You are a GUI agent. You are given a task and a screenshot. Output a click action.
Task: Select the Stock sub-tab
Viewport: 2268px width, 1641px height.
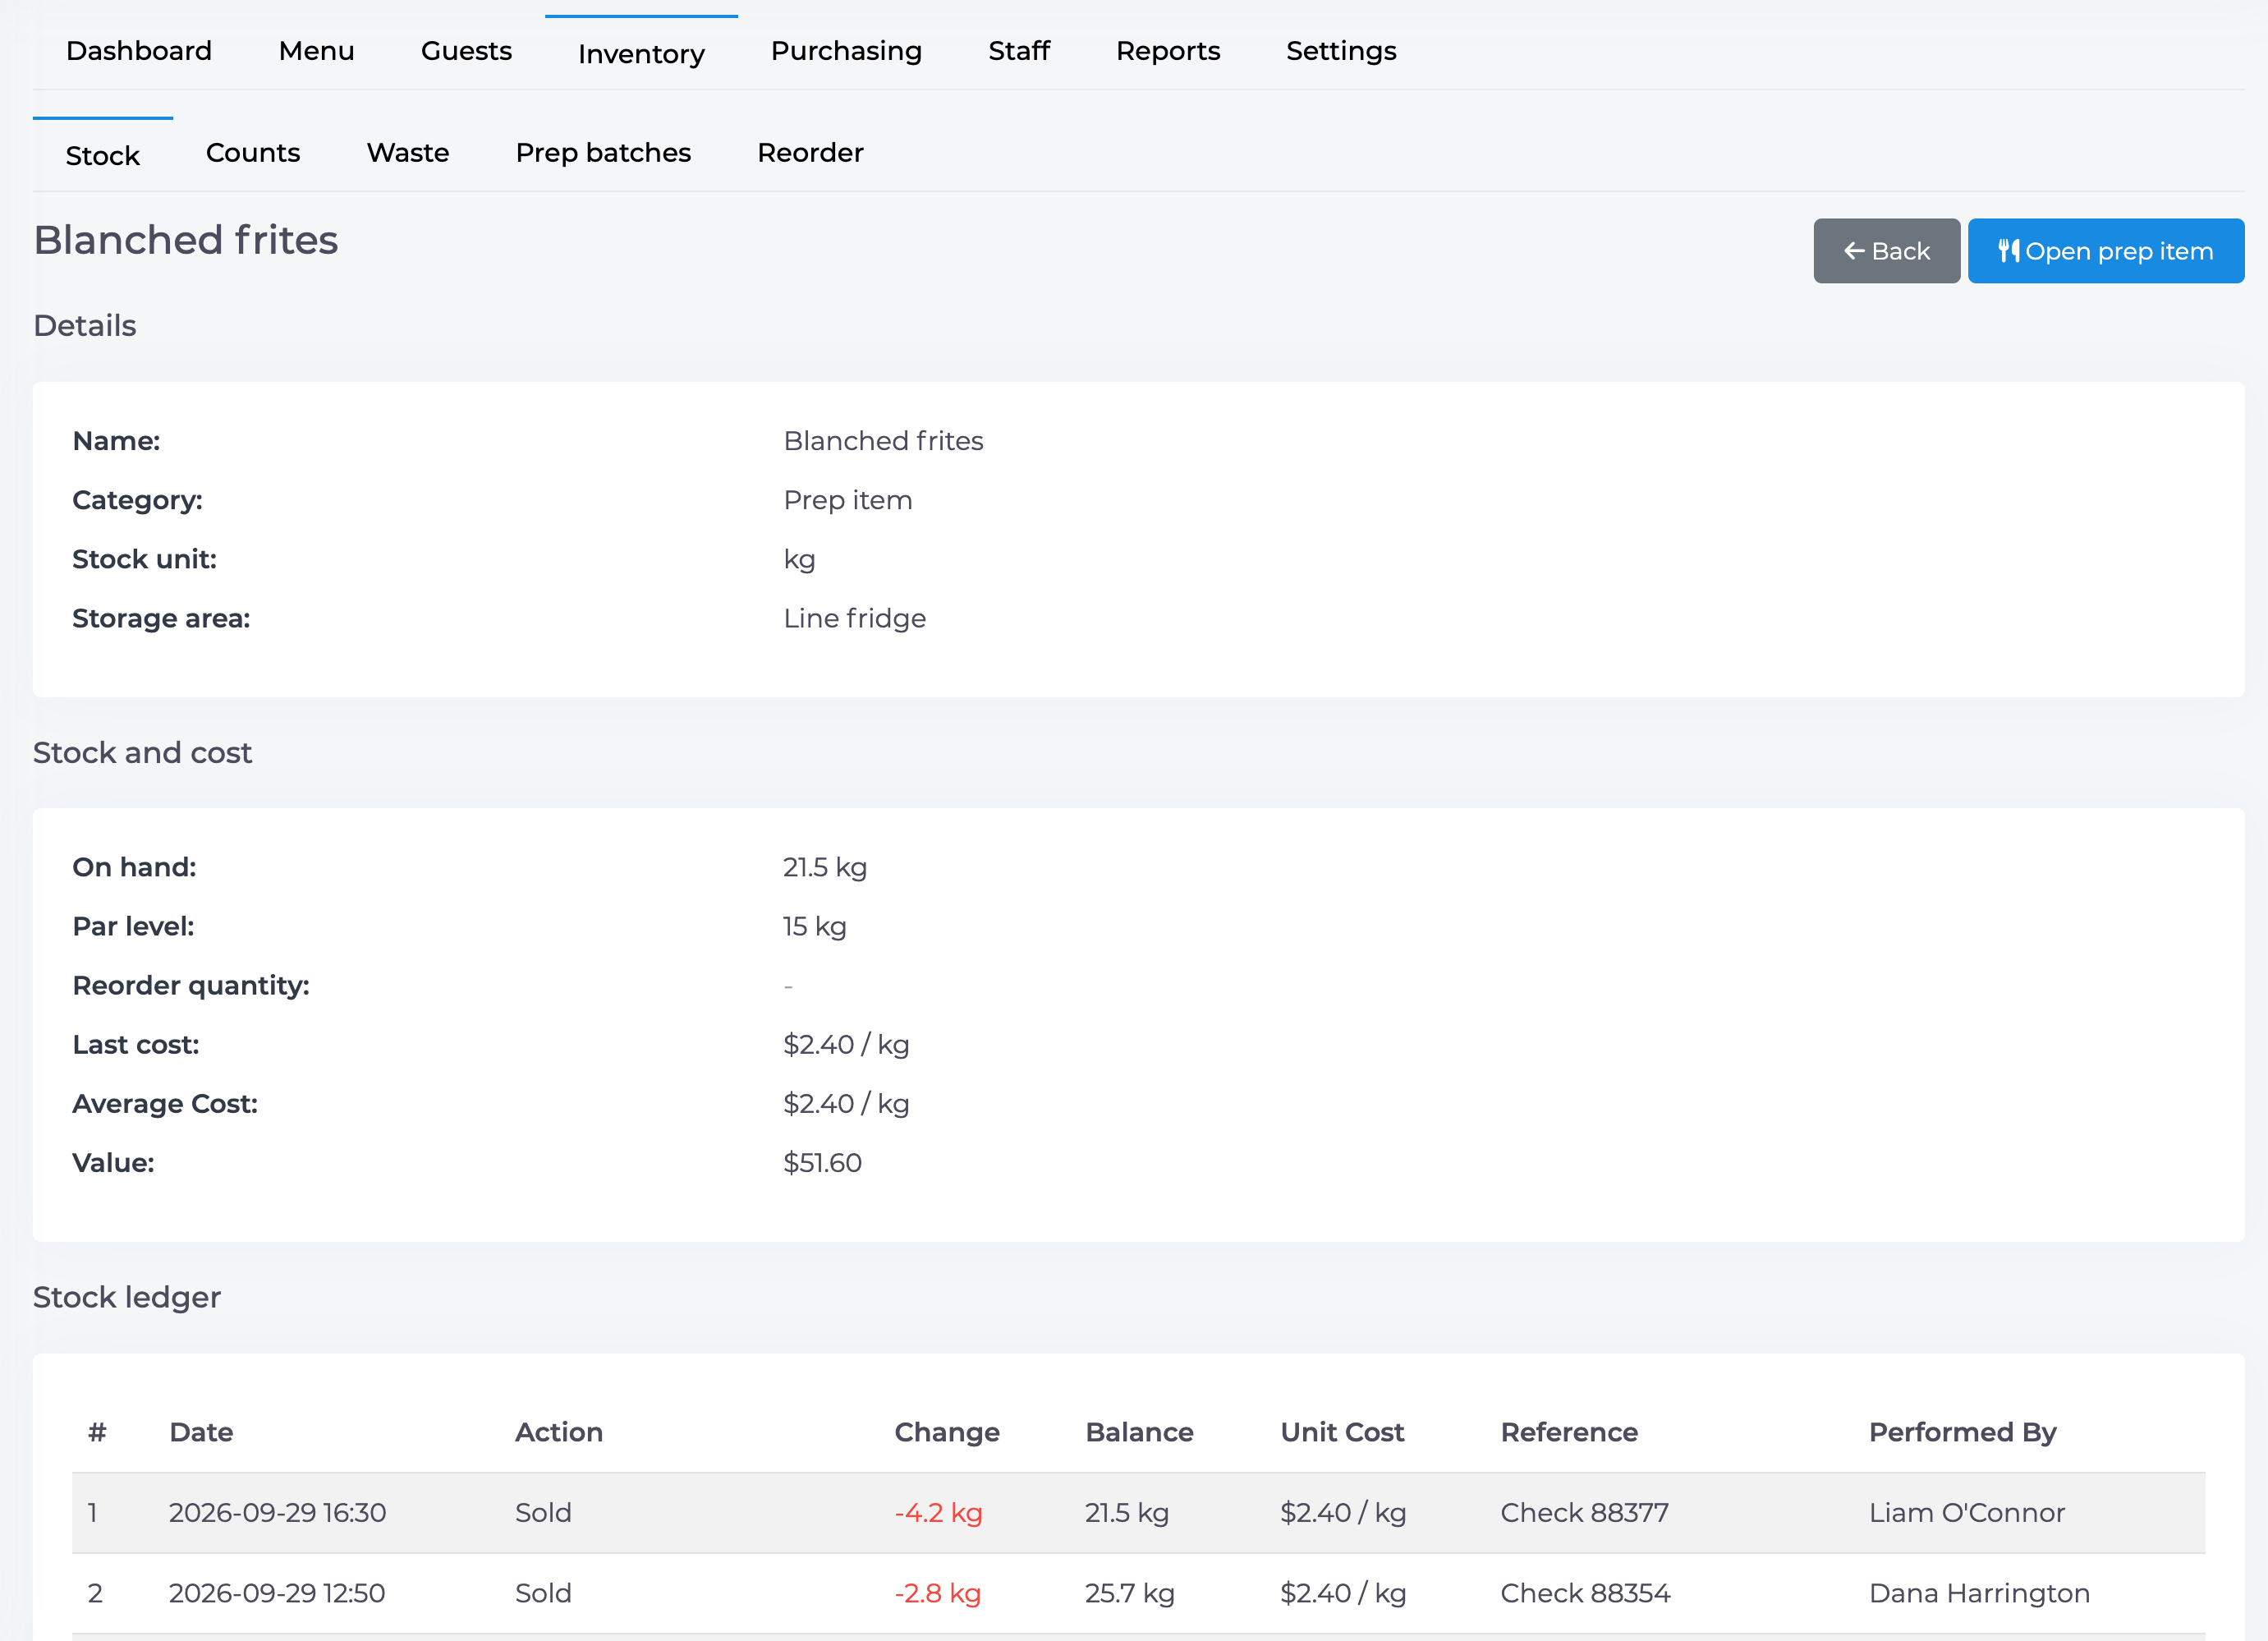(x=102, y=155)
